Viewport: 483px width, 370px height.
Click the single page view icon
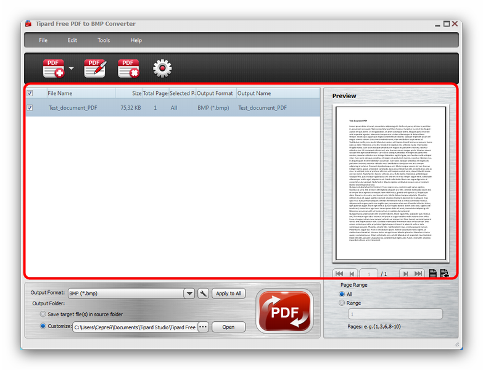[433, 273]
